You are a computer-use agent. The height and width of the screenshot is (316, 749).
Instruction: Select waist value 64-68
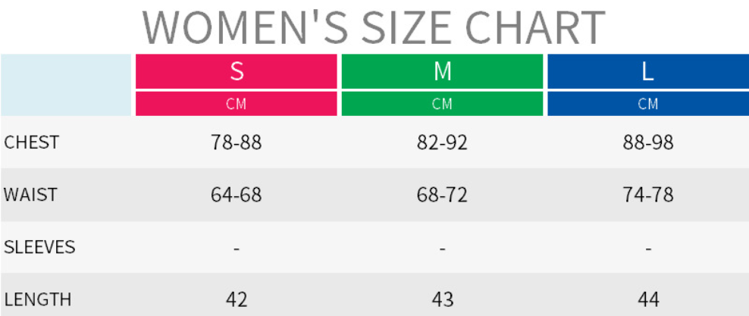[x=237, y=195]
